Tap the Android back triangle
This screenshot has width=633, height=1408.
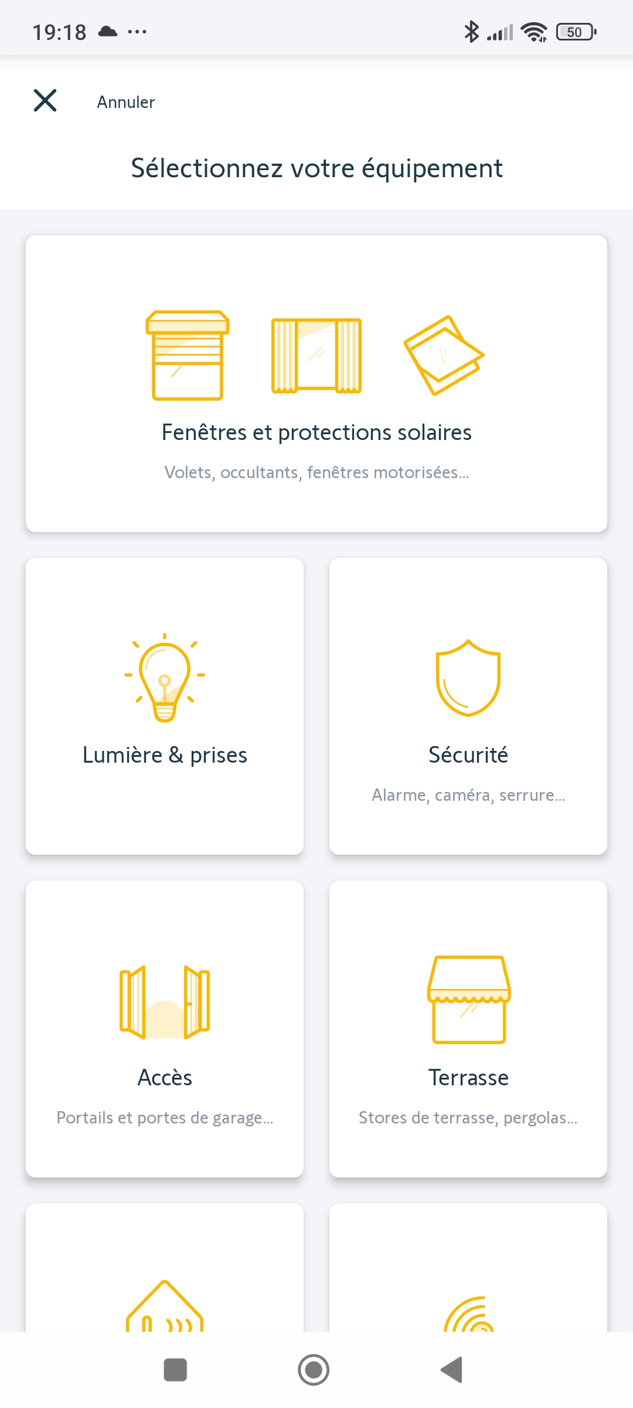(452, 1370)
